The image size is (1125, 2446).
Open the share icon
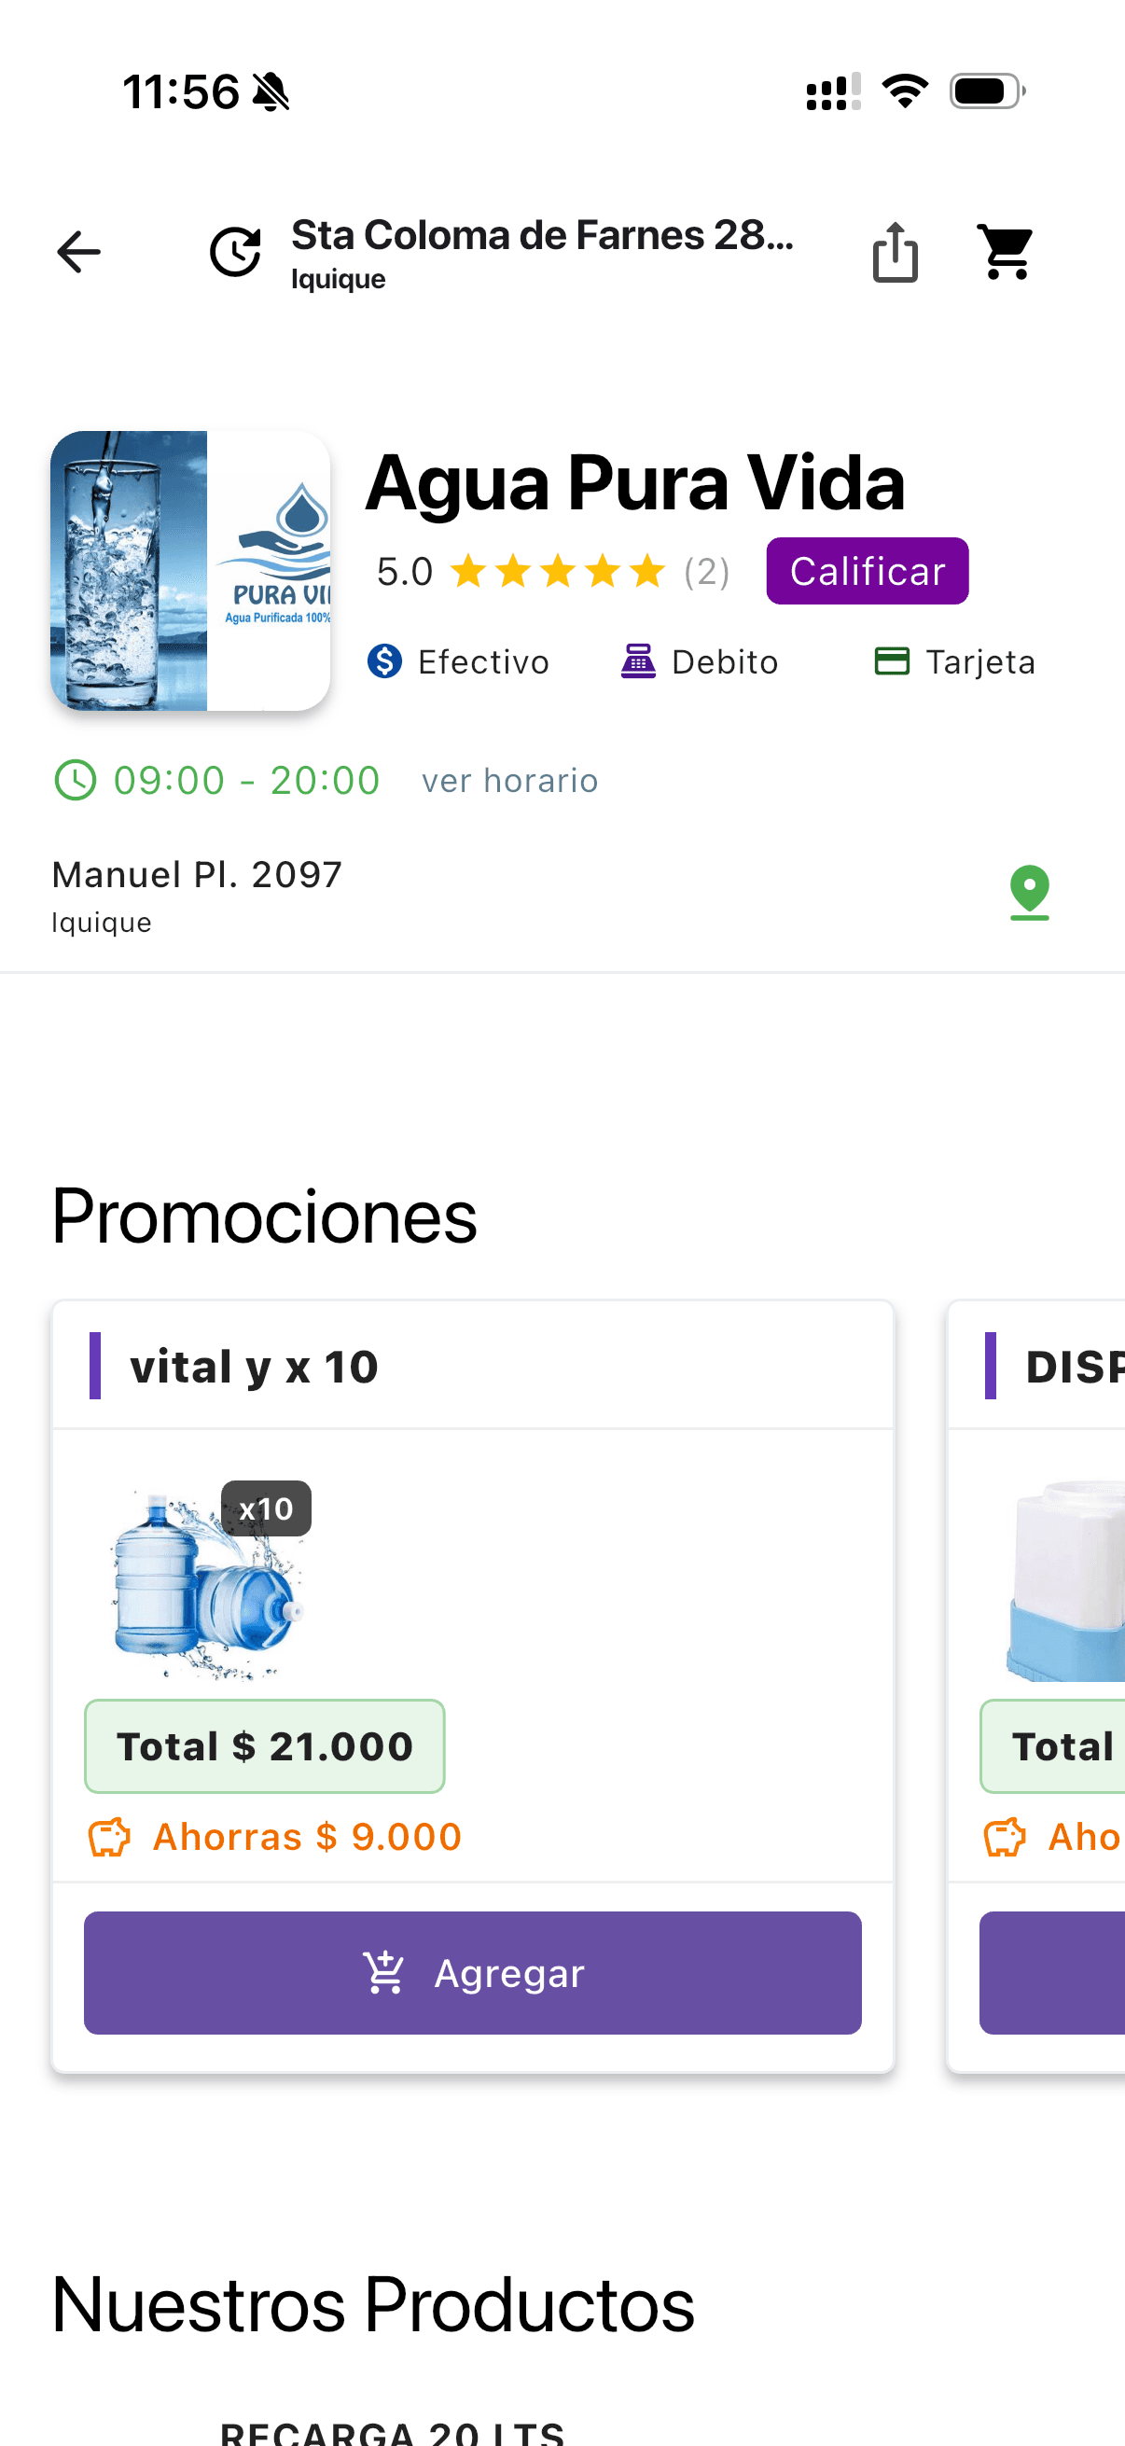[x=895, y=253]
